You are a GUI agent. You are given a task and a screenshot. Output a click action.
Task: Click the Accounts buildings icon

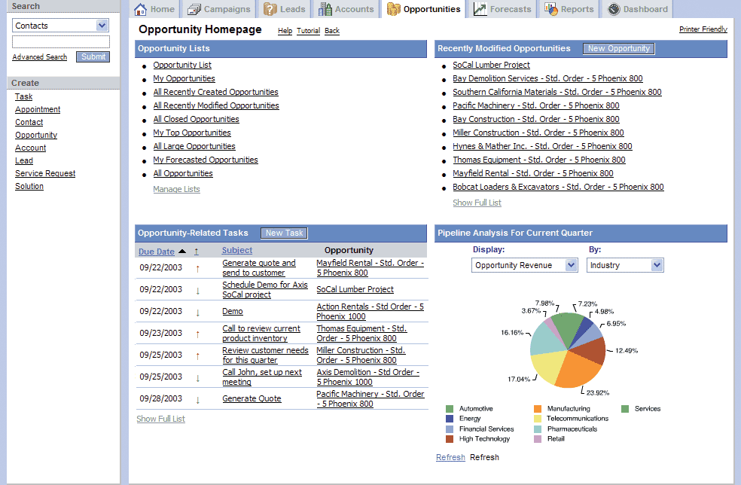coord(325,9)
